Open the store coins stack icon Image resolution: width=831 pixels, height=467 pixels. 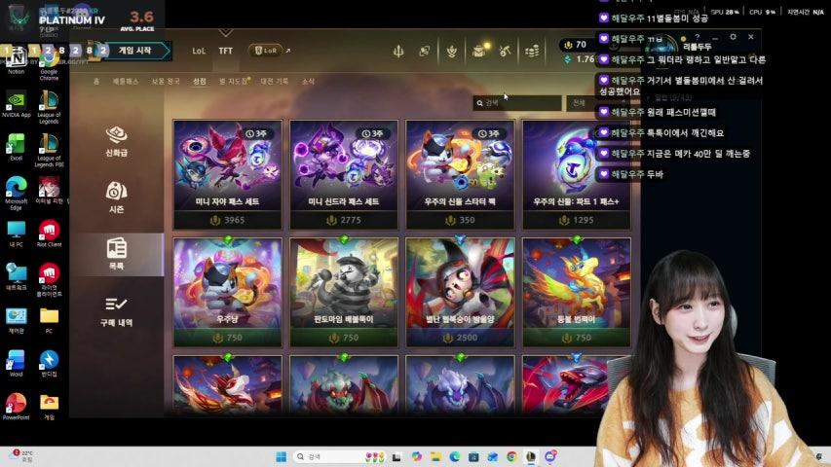tap(532, 51)
